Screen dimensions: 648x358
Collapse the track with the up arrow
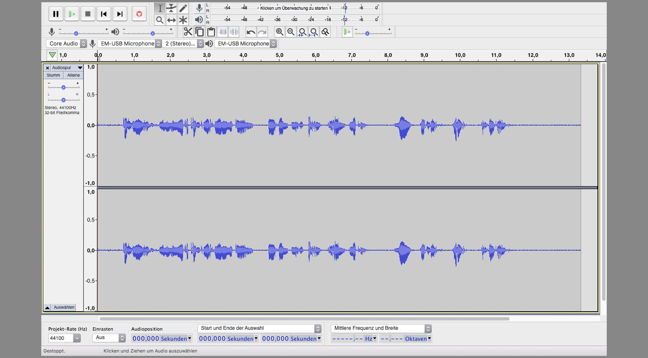[47, 307]
